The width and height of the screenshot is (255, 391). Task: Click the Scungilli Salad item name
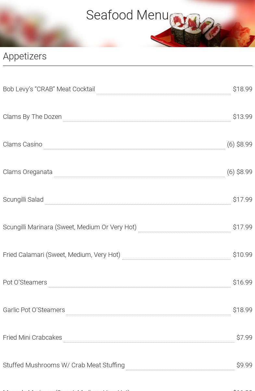point(23,199)
